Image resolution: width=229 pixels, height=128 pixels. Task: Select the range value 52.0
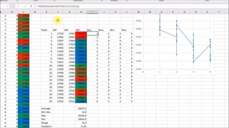point(81,123)
